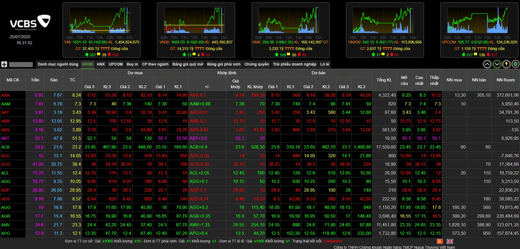Image resolution: width=520 pixels, height=249 pixels.
Task: Select stock code AAA
Action: pos(5,95)
